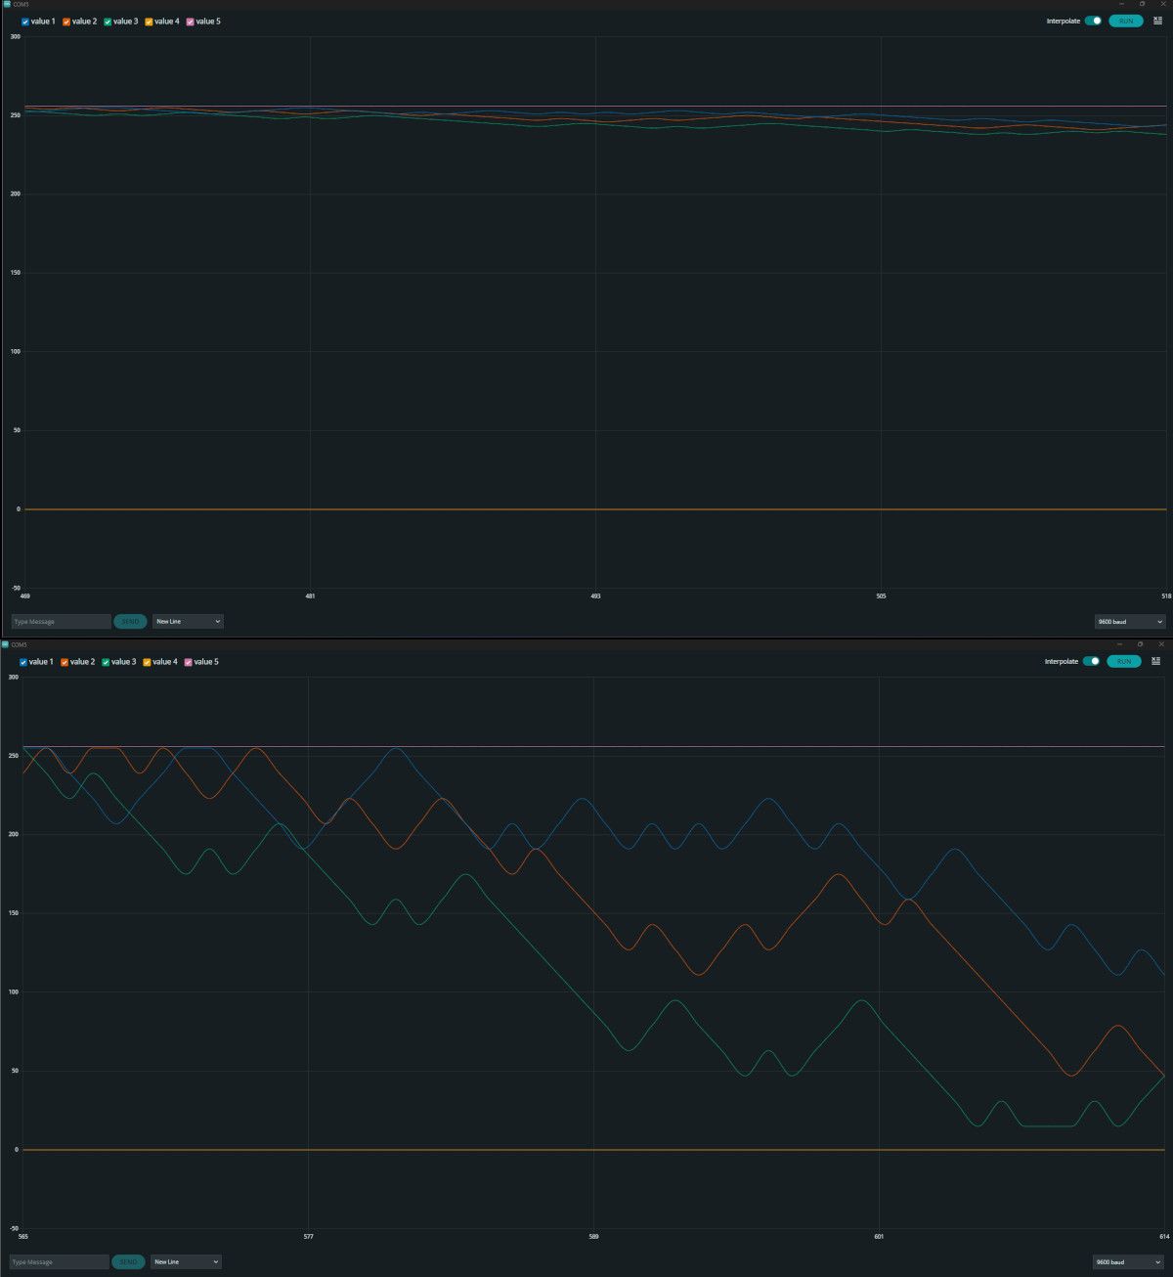This screenshot has width=1173, height=1277.
Task: Click the x-axis label 577
Action: click(308, 1237)
